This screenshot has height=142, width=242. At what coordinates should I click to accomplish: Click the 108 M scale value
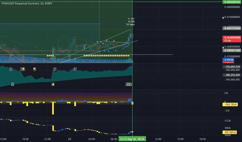pyautogui.click(x=227, y=128)
